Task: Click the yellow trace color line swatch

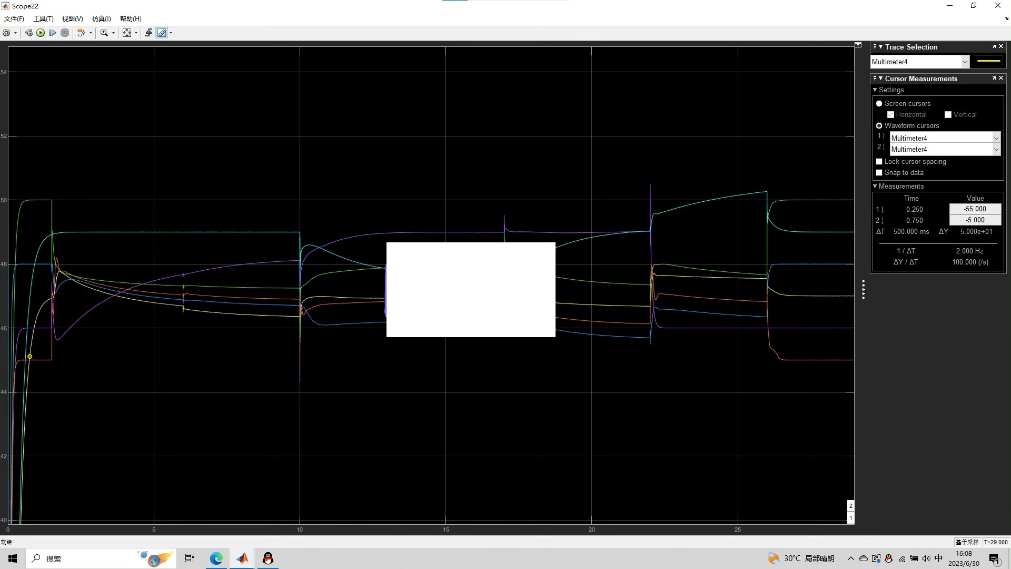Action: coord(988,62)
